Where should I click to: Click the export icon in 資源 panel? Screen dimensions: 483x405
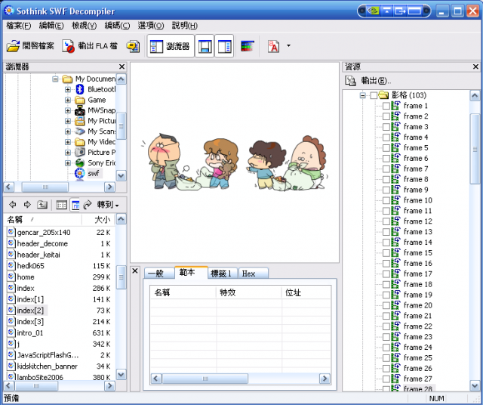(x=350, y=81)
